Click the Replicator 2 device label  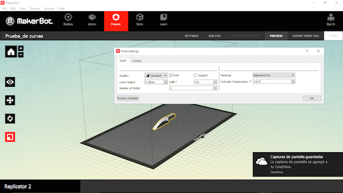pyautogui.click(x=18, y=187)
